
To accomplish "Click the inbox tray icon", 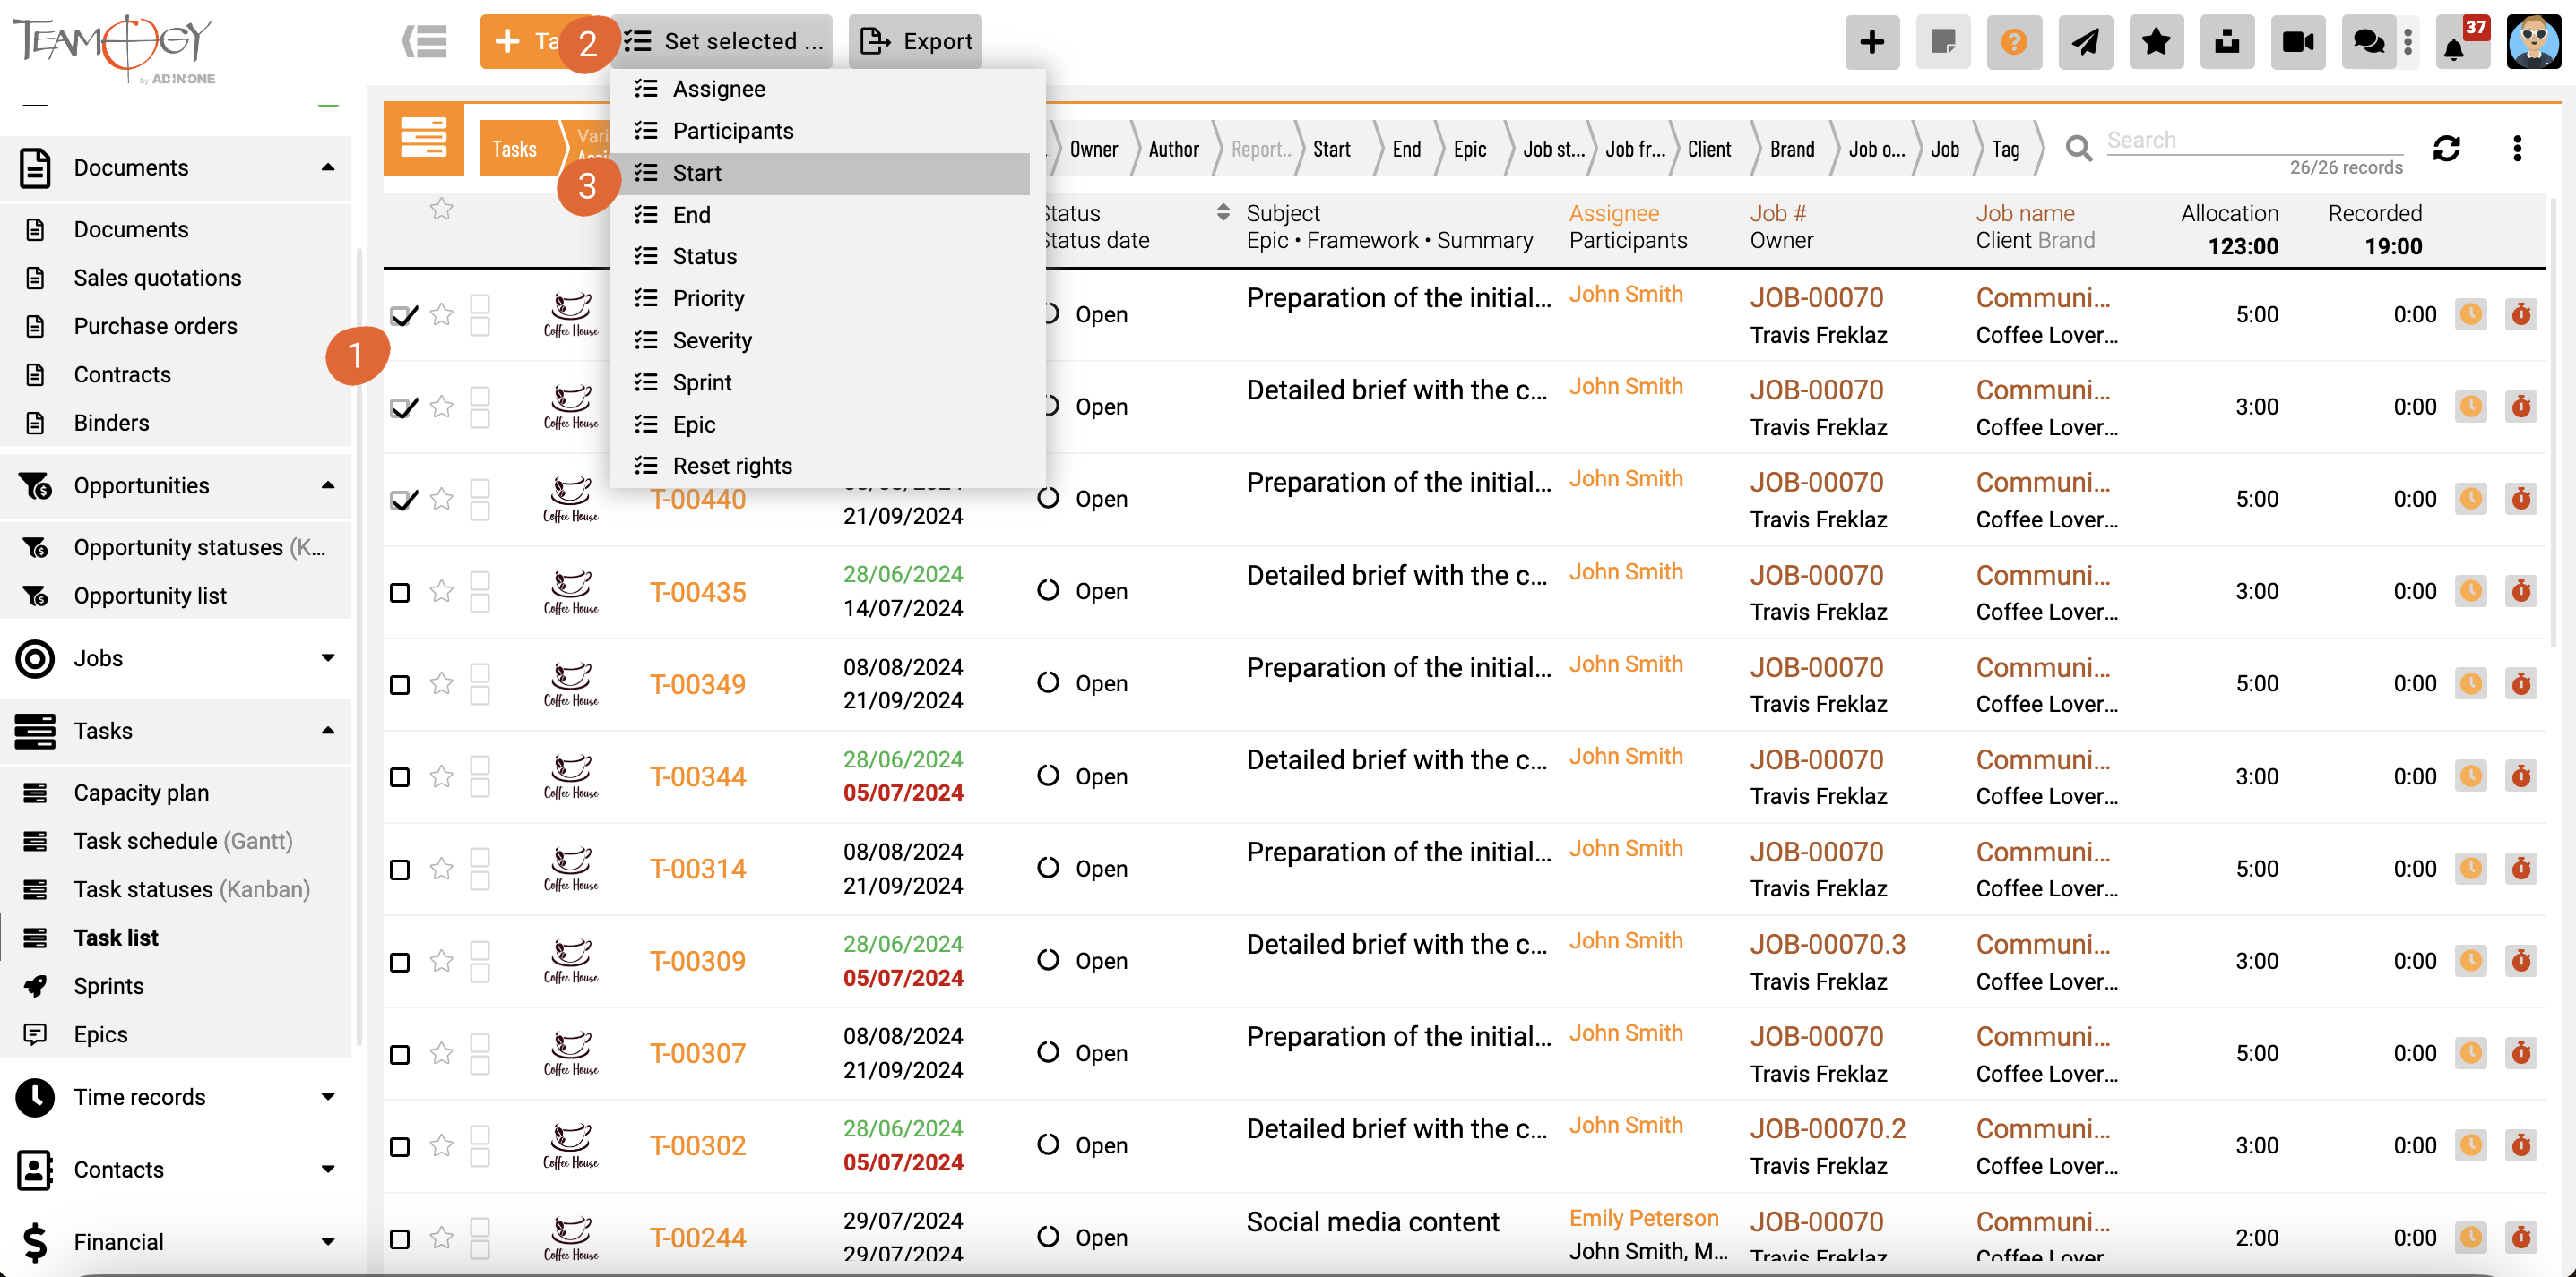I will tap(2227, 41).
